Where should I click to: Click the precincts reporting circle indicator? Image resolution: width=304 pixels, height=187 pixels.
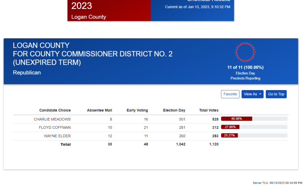(x=245, y=52)
